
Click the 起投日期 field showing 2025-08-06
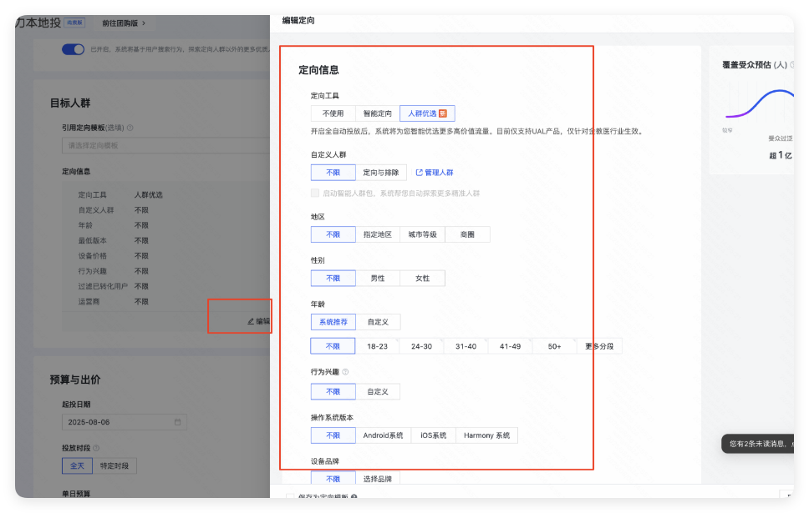point(125,422)
